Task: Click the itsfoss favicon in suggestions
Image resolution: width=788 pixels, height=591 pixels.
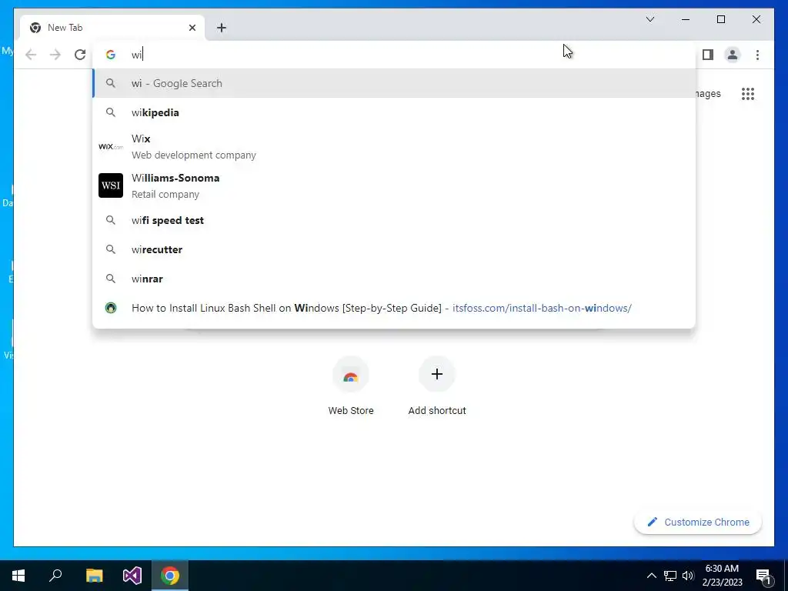Action: pos(111,308)
